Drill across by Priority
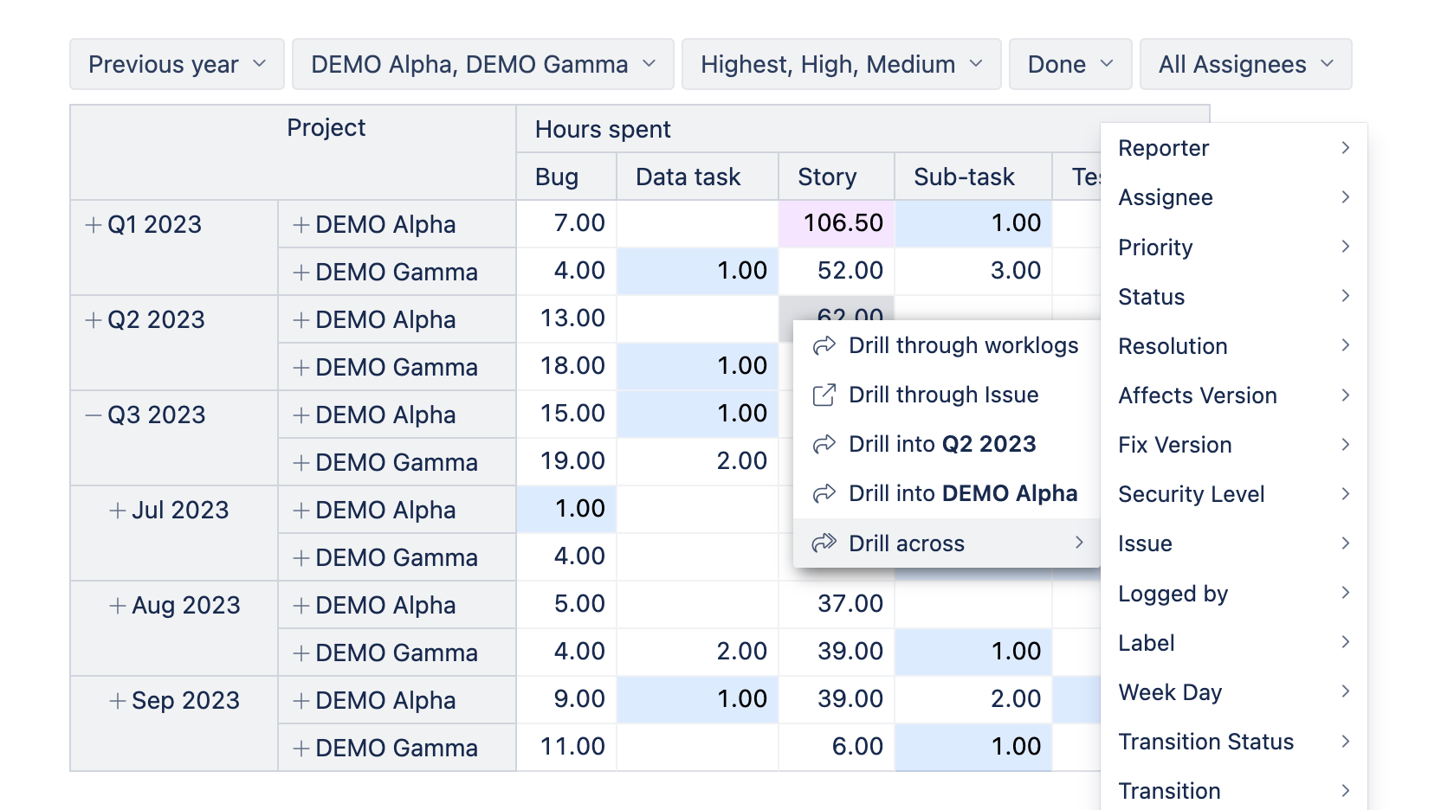The height and width of the screenshot is (810, 1441). click(x=1234, y=247)
